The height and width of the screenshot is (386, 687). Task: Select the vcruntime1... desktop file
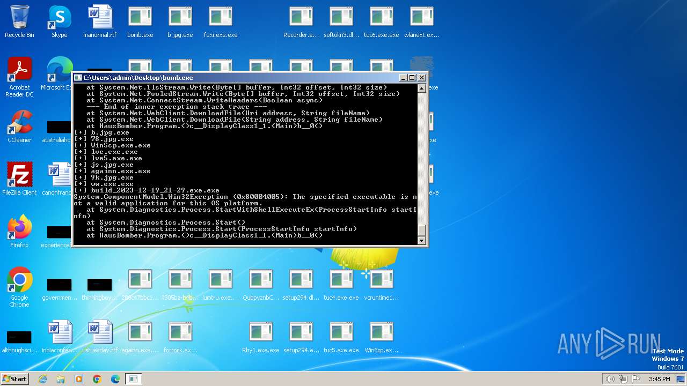(382, 284)
